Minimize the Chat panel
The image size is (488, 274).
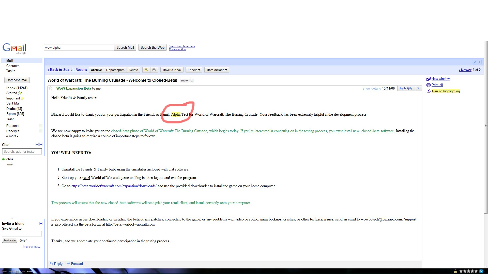click(x=41, y=145)
